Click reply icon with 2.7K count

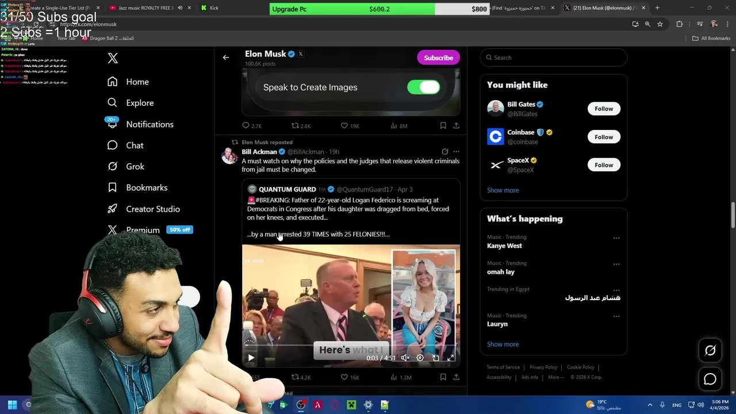tap(252, 125)
